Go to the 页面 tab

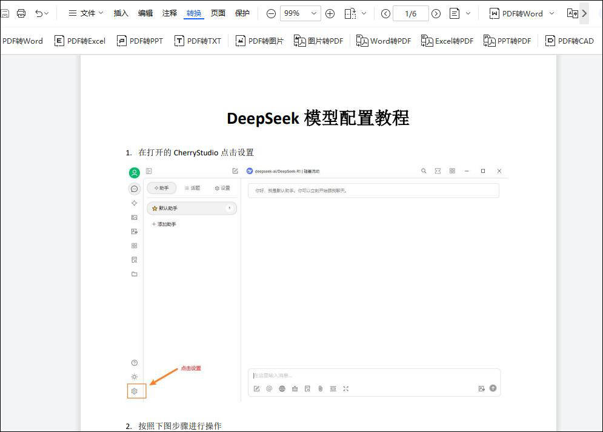(x=218, y=13)
